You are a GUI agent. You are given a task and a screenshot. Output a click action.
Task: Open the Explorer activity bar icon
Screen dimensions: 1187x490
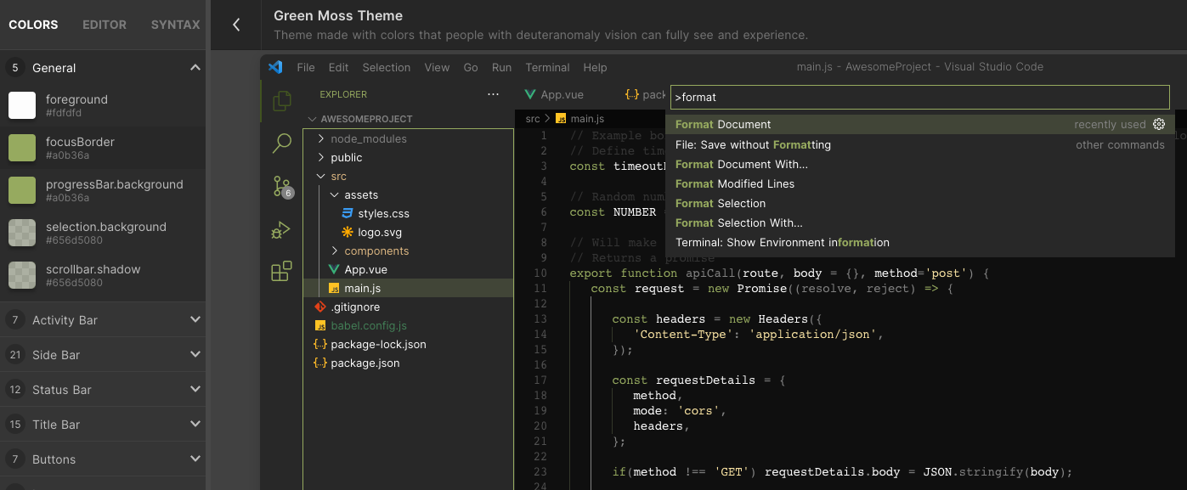click(281, 102)
